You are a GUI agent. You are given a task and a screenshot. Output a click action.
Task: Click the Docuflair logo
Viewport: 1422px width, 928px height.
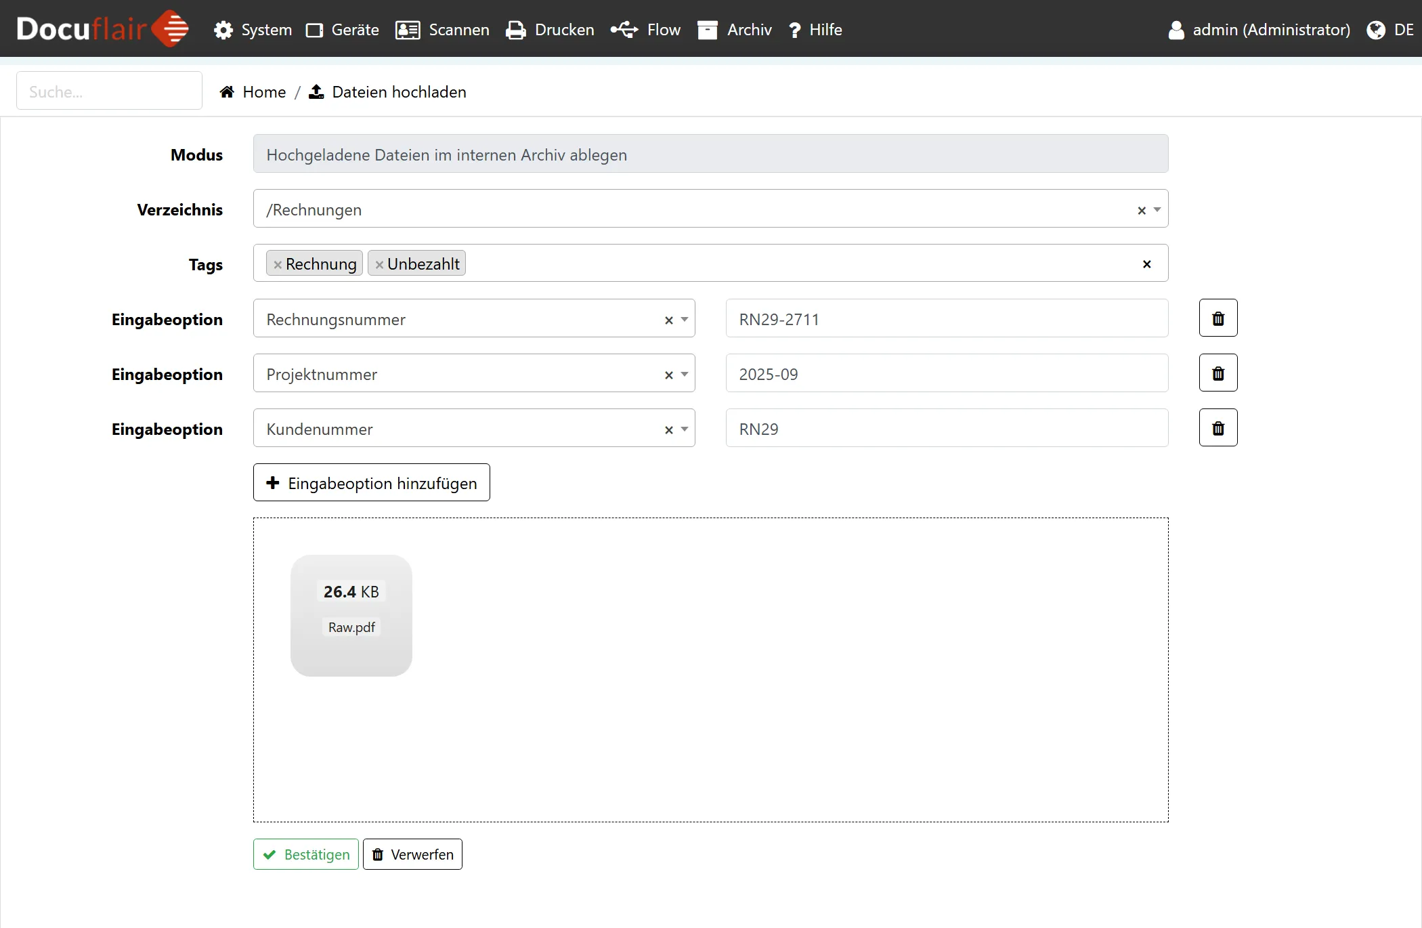[102, 29]
